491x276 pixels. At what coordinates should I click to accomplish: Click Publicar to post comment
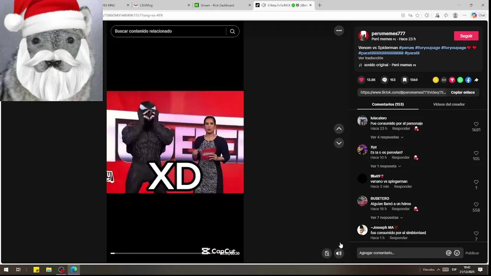(472, 253)
